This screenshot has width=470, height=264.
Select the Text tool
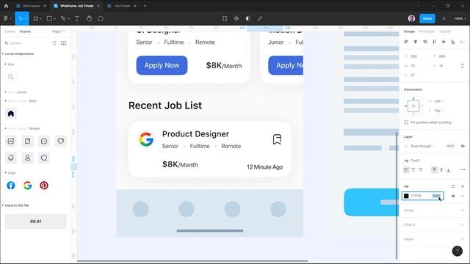(x=77, y=18)
